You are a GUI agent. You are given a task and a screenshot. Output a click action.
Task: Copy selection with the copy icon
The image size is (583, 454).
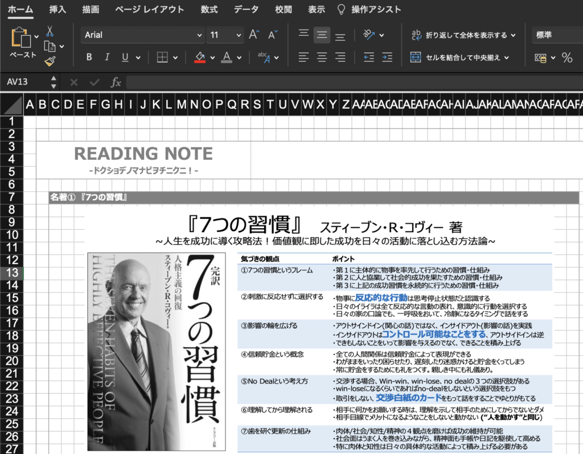point(50,47)
